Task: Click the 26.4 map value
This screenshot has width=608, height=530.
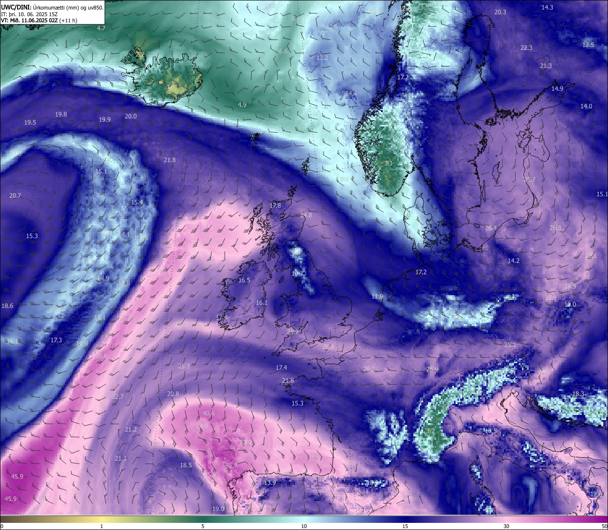Action: 491,228
